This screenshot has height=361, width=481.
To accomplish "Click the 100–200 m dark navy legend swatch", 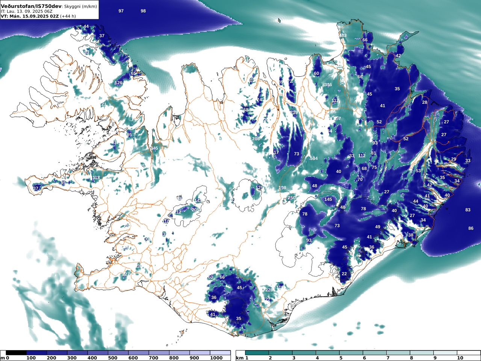I will [36, 353].
